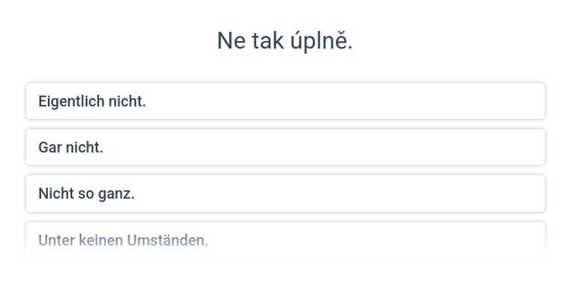571x285 pixels.
Task: Answer with "Nicht so ganz." card
Action: (285, 194)
